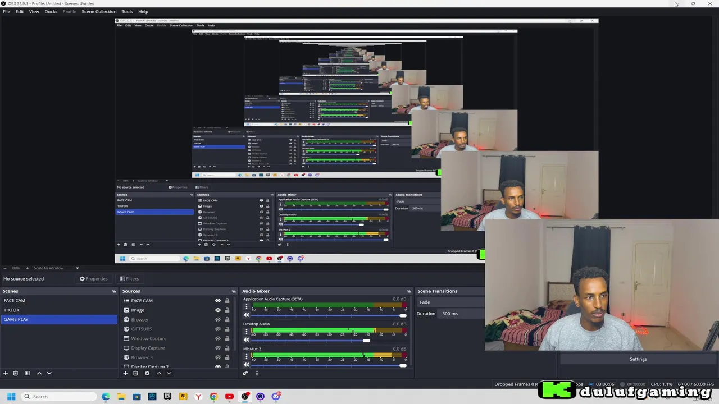Image resolution: width=719 pixels, height=404 pixels.
Task: Click the Filters button
Action: (x=129, y=279)
